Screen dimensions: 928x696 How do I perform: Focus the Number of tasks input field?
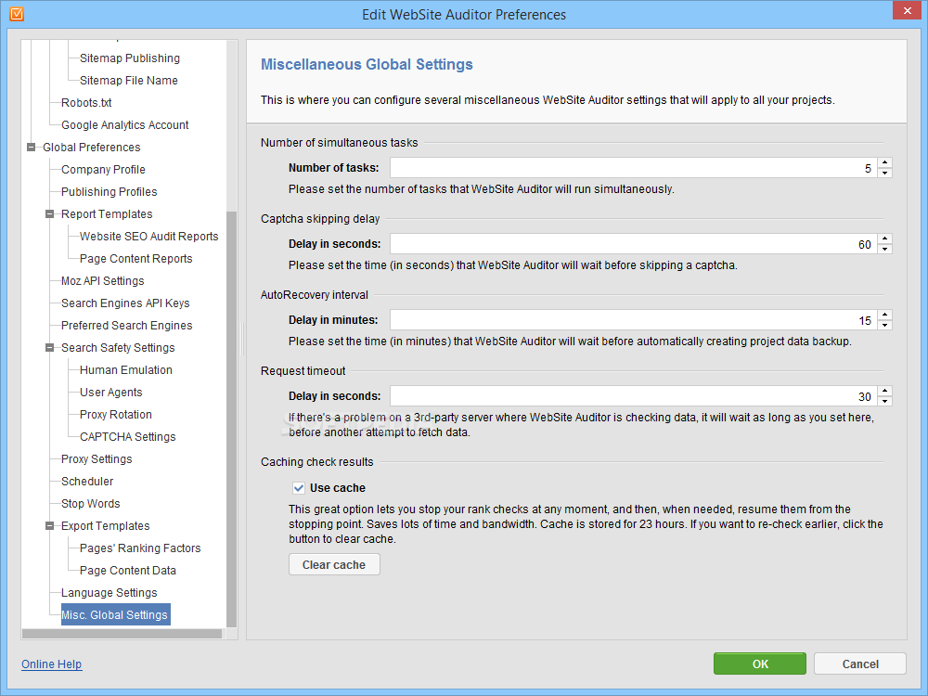[x=633, y=167]
